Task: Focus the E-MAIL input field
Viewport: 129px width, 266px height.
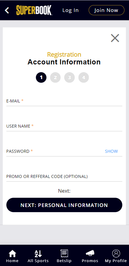Action: pyautogui.click(x=64, y=101)
